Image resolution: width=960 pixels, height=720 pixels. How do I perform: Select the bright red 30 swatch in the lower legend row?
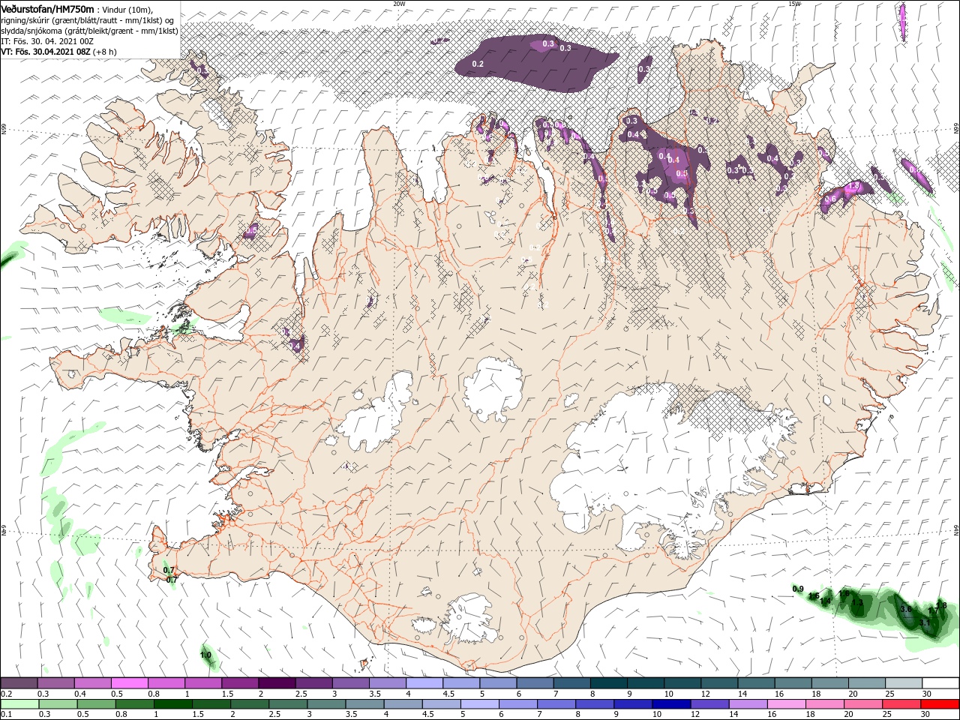(x=940, y=704)
